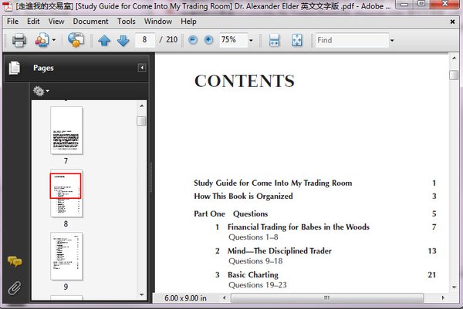Open the Tools menu

click(x=127, y=22)
